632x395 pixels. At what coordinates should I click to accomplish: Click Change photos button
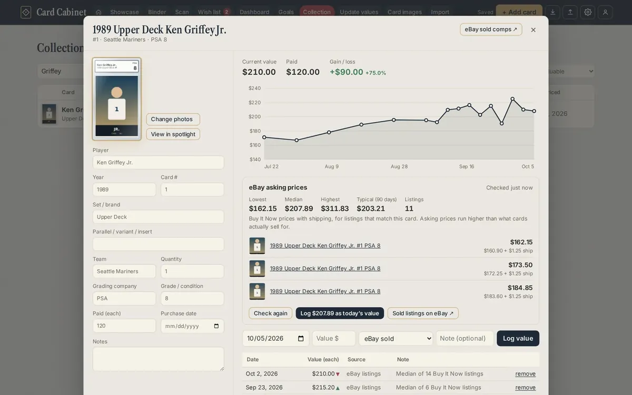click(x=173, y=119)
